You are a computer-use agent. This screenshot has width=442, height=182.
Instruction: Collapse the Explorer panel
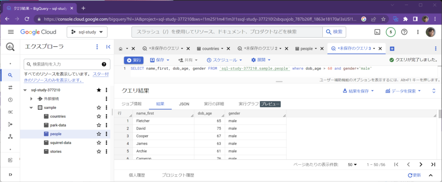point(108,47)
